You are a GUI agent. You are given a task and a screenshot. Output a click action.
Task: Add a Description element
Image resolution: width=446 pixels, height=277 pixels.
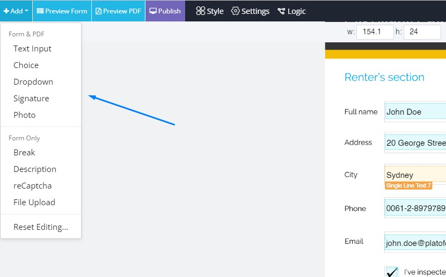[35, 169]
